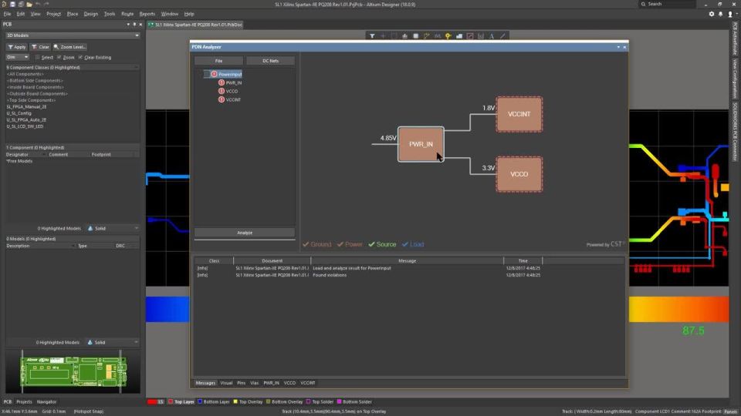Click the pink keepout rectangle icon
The height and width of the screenshot is (416, 741).
point(470,36)
